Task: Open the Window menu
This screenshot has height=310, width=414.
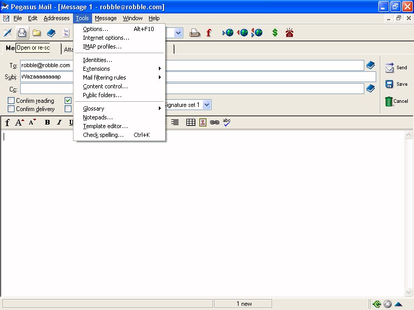Action: 132,18
